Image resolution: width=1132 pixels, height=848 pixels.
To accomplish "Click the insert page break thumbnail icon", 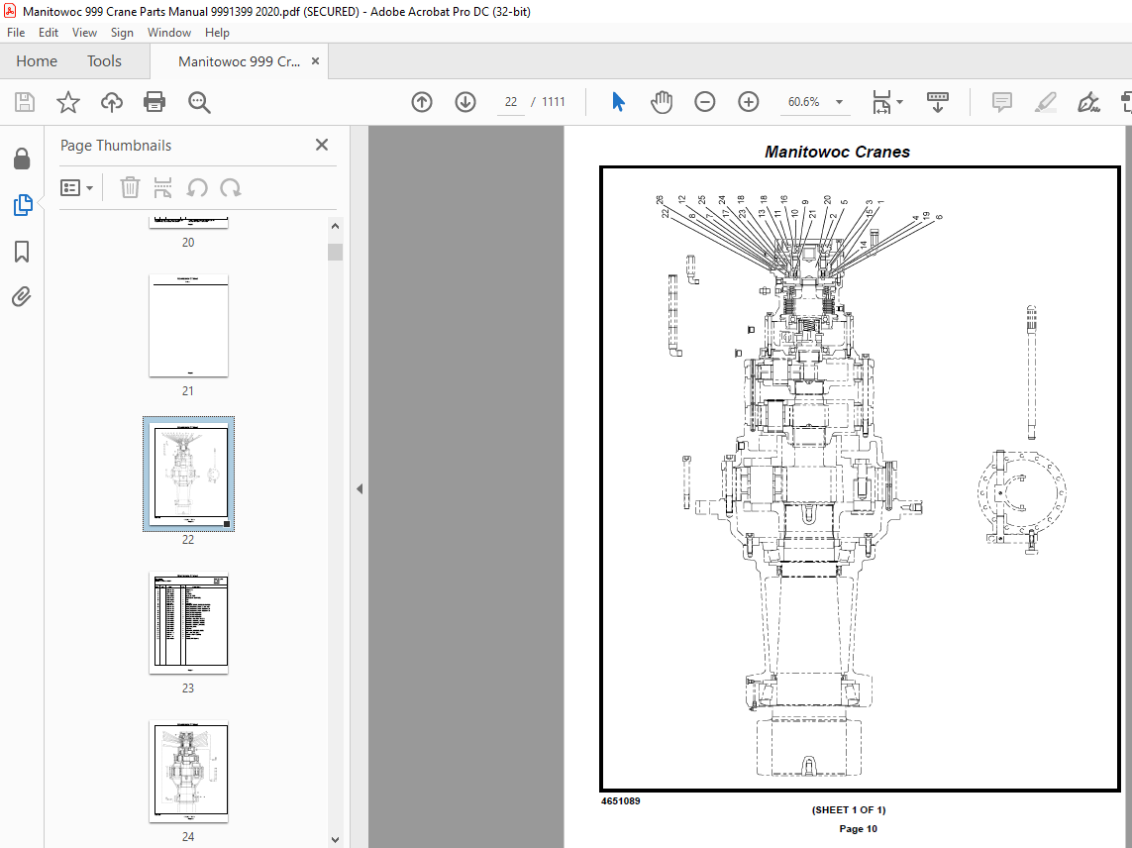I will (163, 188).
